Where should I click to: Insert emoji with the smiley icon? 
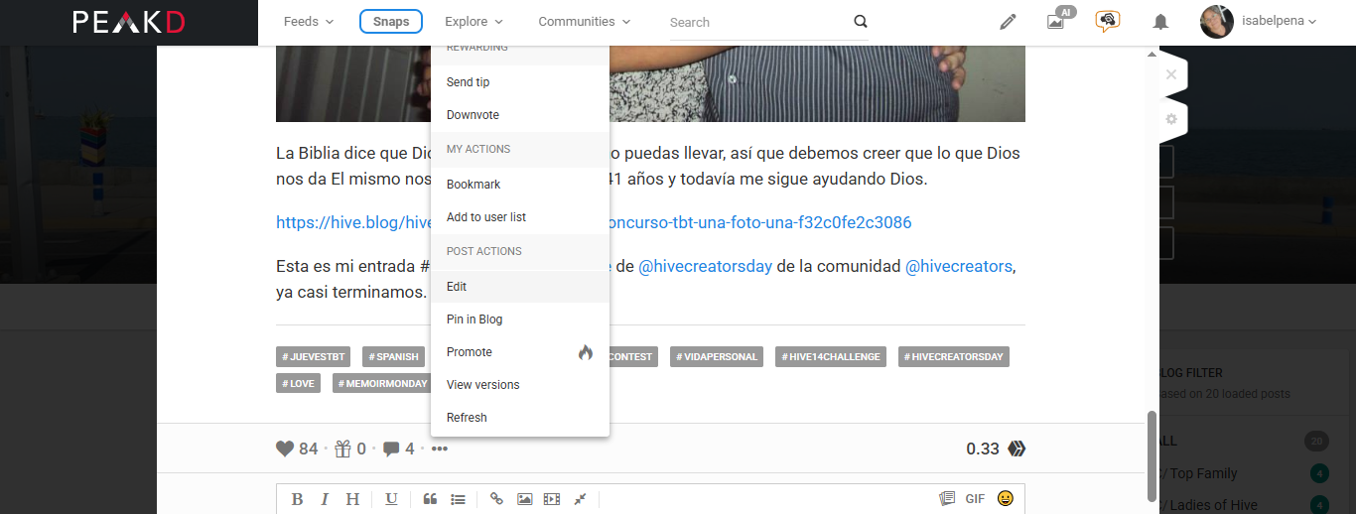pyautogui.click(x=1005, y=499)
